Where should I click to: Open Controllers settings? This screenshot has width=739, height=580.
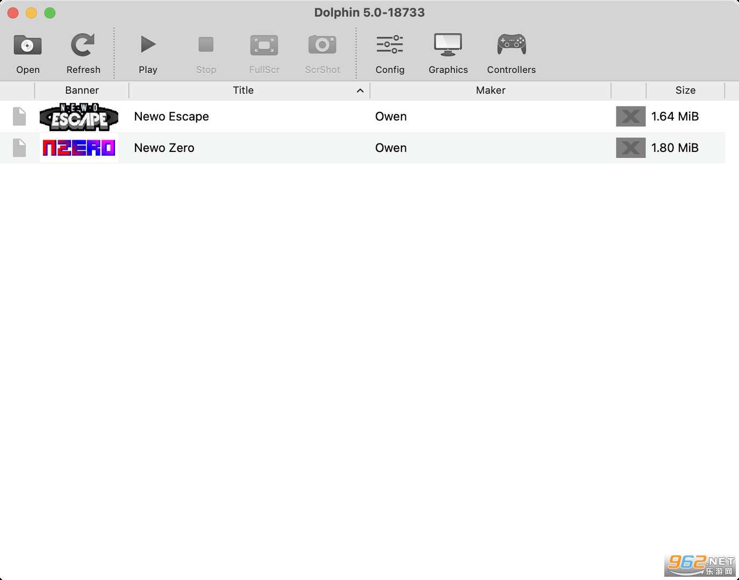pyautogui.click(x=511, y=54)
